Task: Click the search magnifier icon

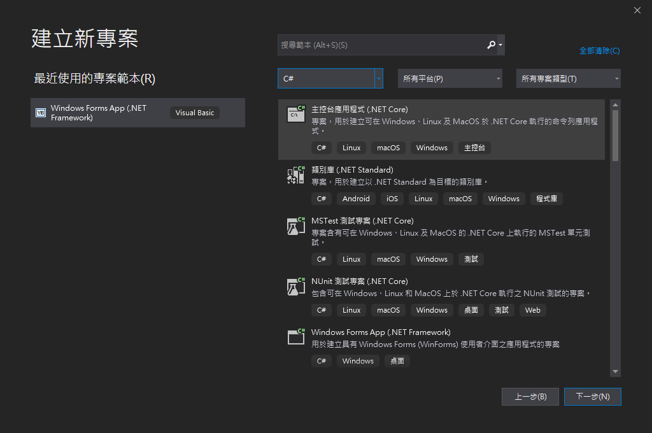Action: click(x=491, y=45)
